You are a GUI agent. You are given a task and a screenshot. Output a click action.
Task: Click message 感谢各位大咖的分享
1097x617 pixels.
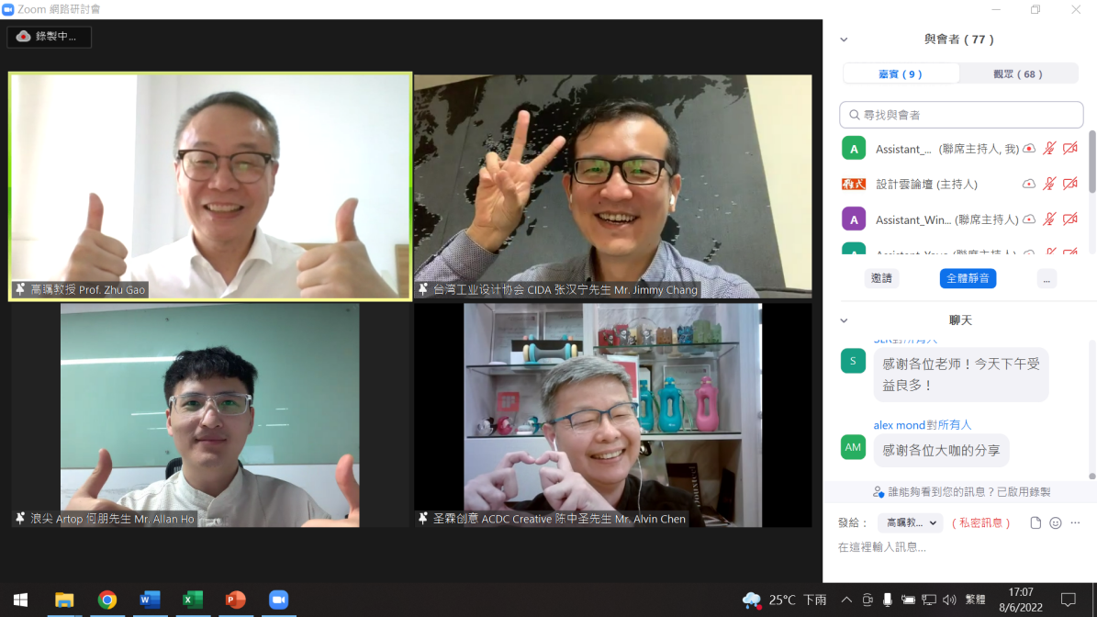pyautogui.click(x=941, y=451)
